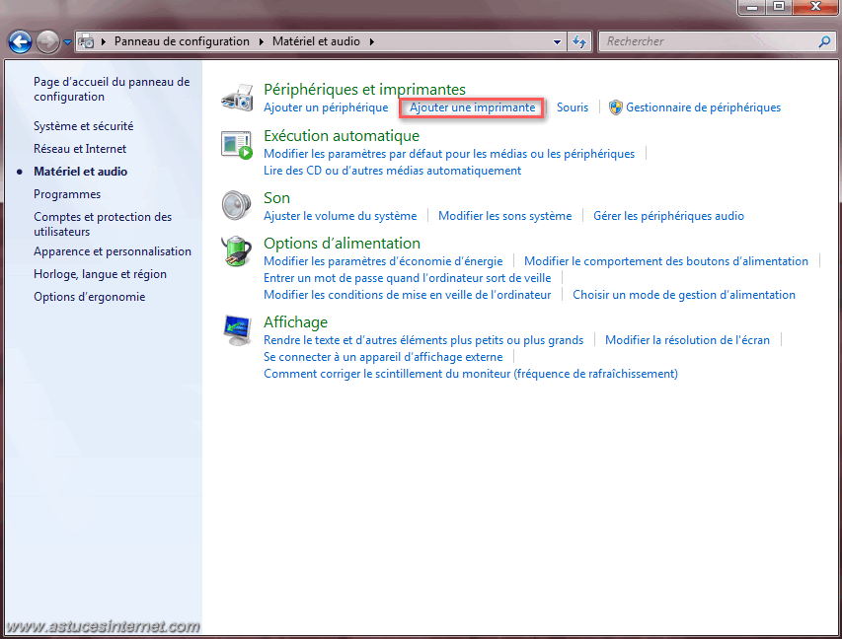Image resolution: width=842 pixels, height=639 pixels.
Task: Click Entrer un mot de passe quand l'ordinateur sort de veille
Action: [x=407, y=278]
